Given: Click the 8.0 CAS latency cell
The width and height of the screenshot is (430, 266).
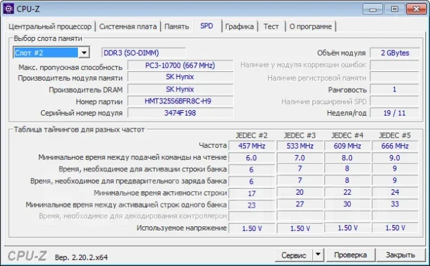Looking at the screenshot, I should point(347,158).
